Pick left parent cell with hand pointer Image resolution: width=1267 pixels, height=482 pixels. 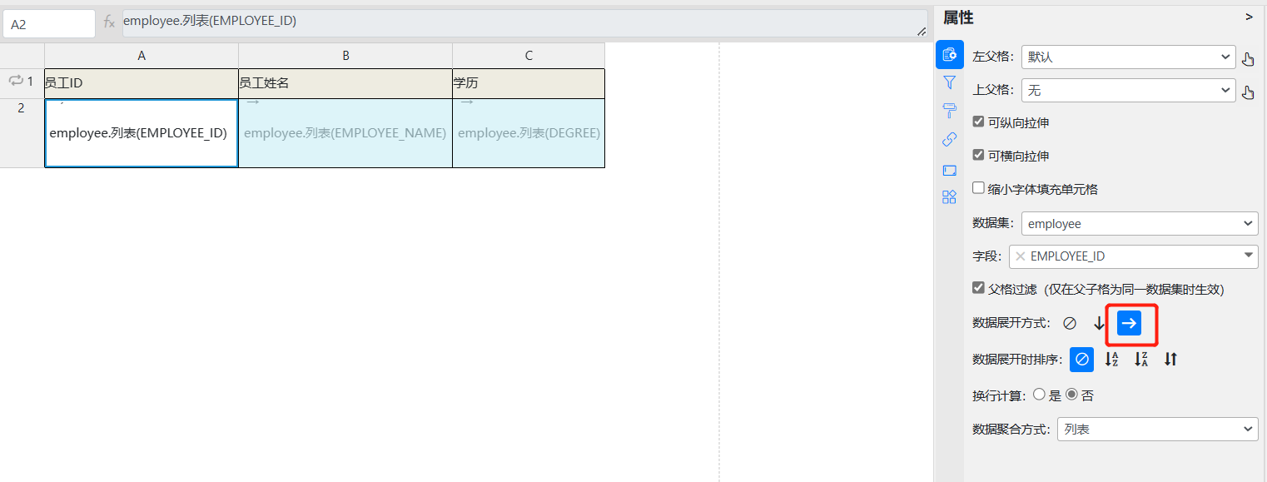click(x=1248, y=58)
